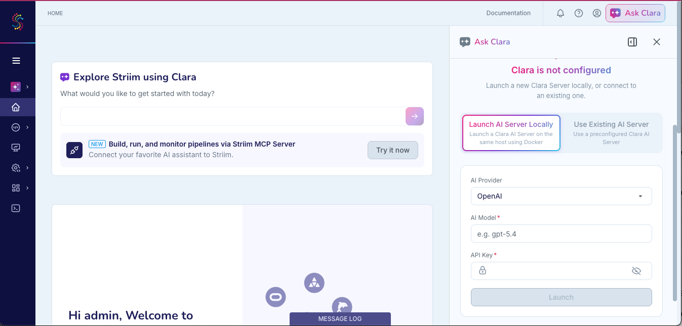
Task: Open the code-brackets sidebar icon
Action: point(16,127)
